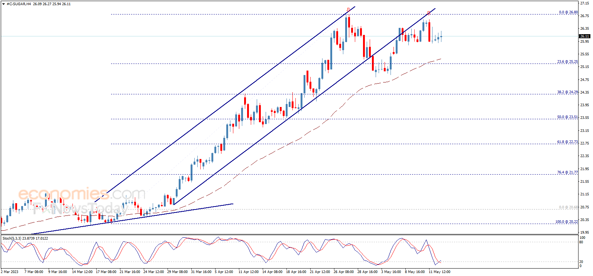Click the 18 Apr 16:00 time label
Viewport: 593px width, 276px height.
tap(296, 272)
